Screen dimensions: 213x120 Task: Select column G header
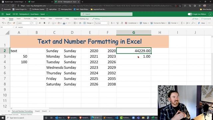(x=134, y=33)
